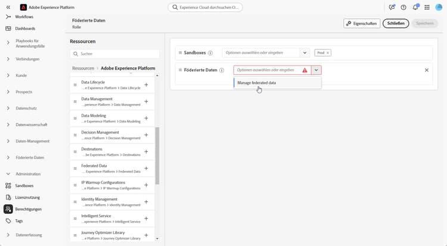Click the Sandboxes options input field
The width and height of the screenshot is (447, 246).
click(x=261, y=53)
